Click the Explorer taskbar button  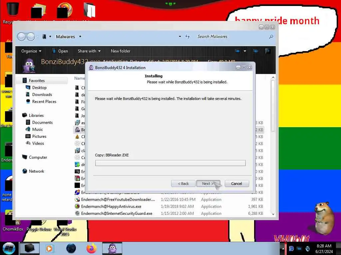(x=30, y=248)
